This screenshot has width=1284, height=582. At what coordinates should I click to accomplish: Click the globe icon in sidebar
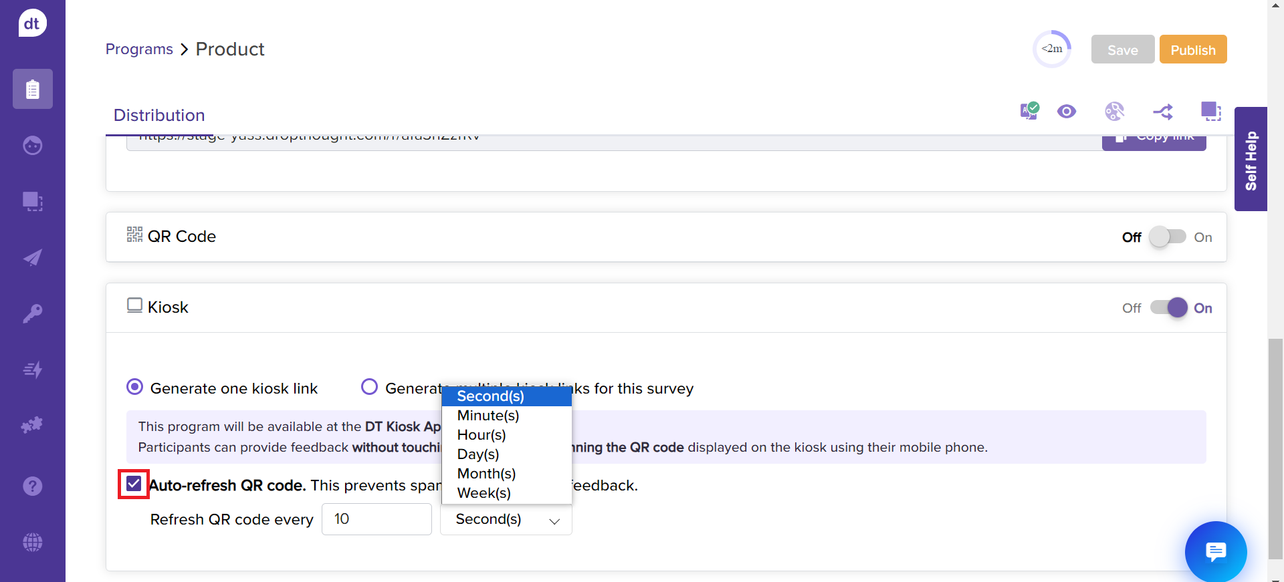(x=32, y=542)
